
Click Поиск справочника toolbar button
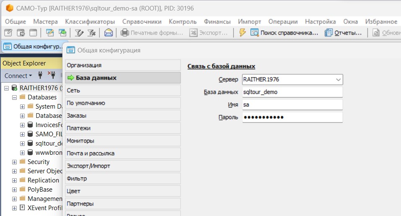pos(285,33)
